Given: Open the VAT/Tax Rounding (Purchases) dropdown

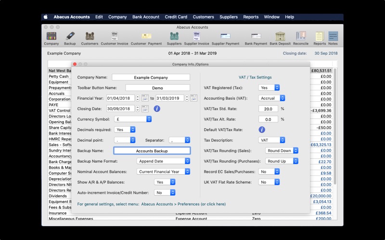Looking at the screenshot, I should [282, 161].
